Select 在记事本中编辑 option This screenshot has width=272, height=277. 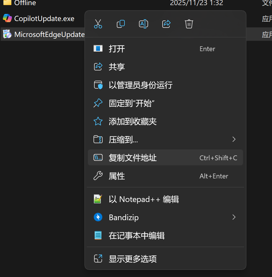136,236
